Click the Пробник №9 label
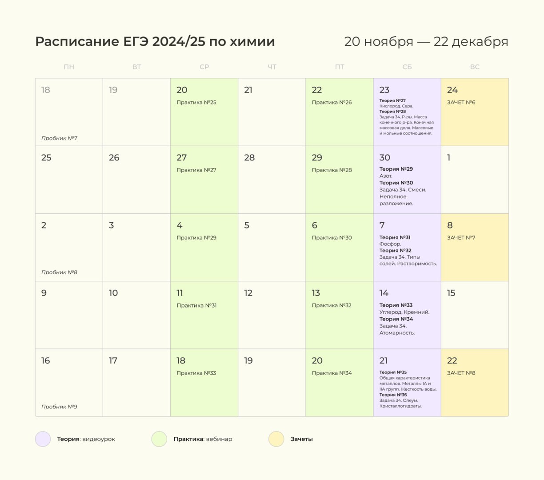Viewport: 544px width, 480px height. tap(59, 407)
